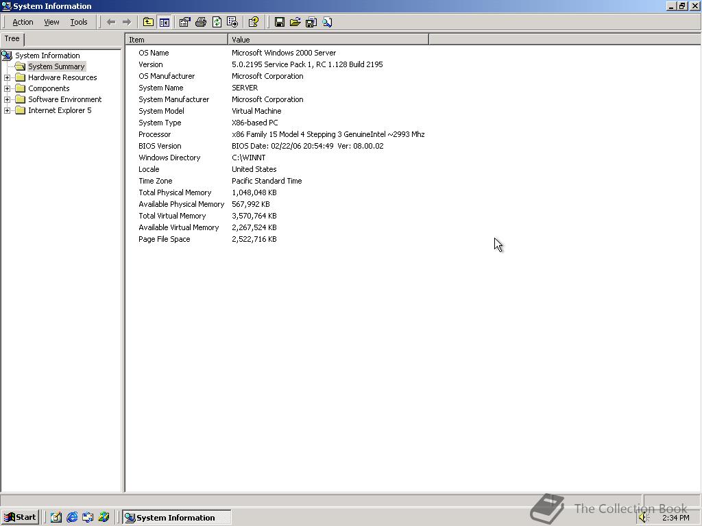Click the Time Zone row label

pyautogui.click(x=156, y=181)
